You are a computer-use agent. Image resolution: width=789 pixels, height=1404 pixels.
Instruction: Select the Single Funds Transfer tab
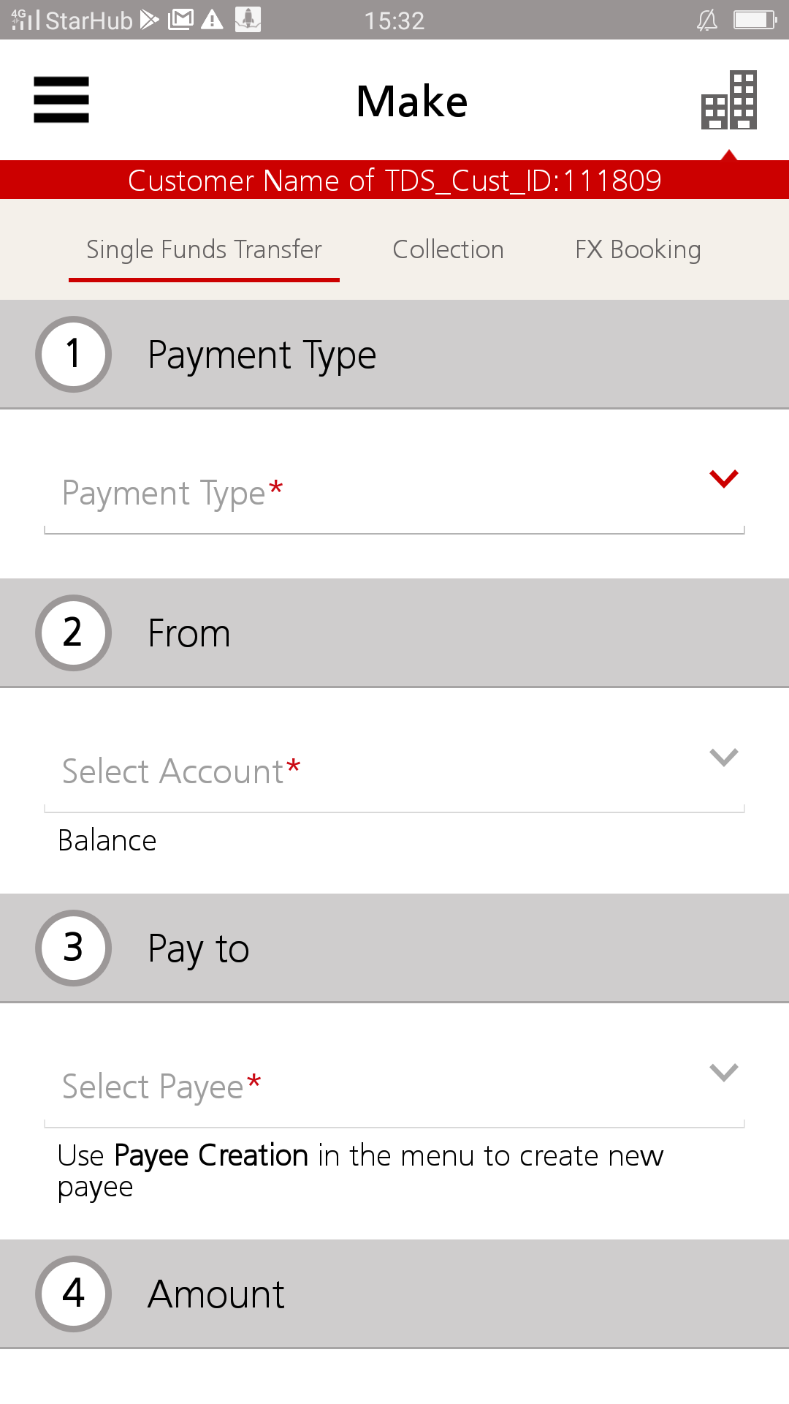point(204,250)
